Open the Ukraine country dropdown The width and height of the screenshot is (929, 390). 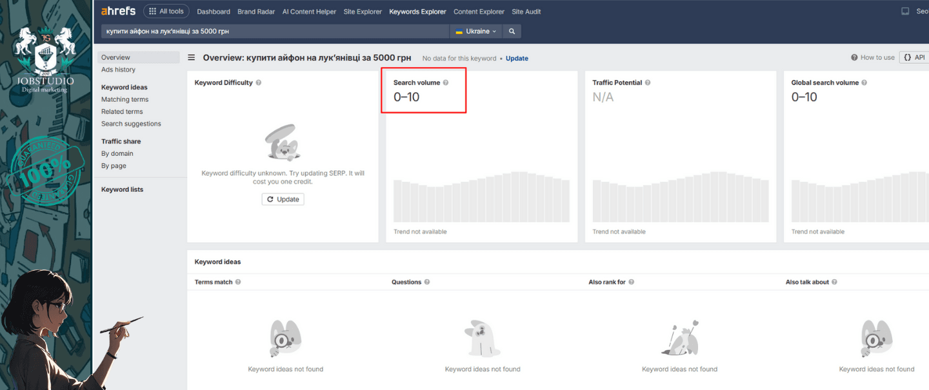tap(475, 31)
